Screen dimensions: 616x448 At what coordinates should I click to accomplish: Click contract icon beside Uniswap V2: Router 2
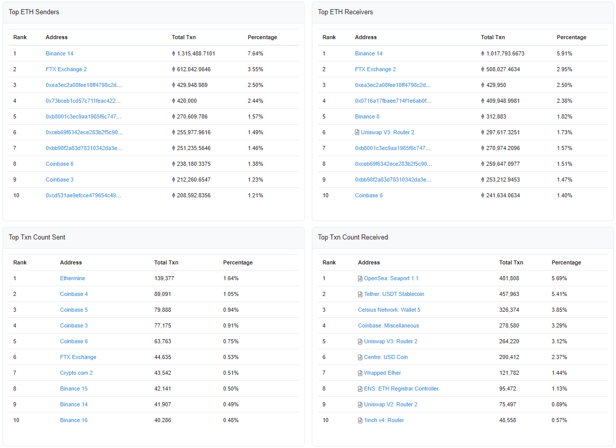pyautogui.click(x=360, y=404)
